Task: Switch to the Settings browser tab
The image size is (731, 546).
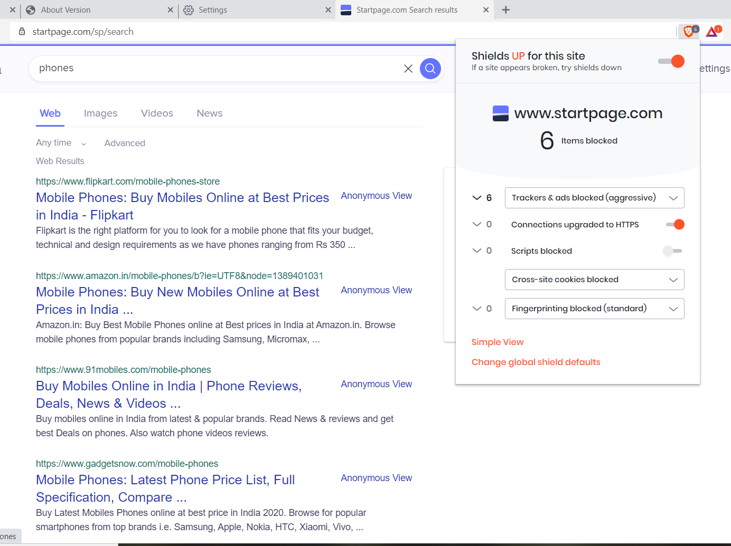Action: 256,10
